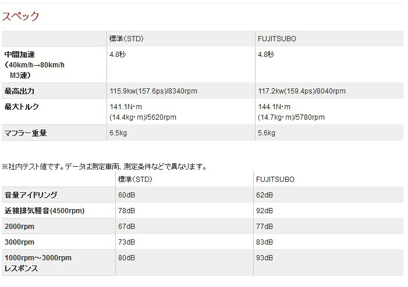Click the 117.2kw(159.4ps)/8040rpm cell
Screen dimensions: 408x287
301,91
